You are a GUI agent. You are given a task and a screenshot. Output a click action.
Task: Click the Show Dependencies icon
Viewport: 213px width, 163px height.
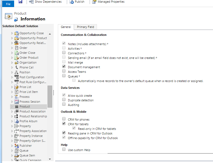click(x=31, y=2)
